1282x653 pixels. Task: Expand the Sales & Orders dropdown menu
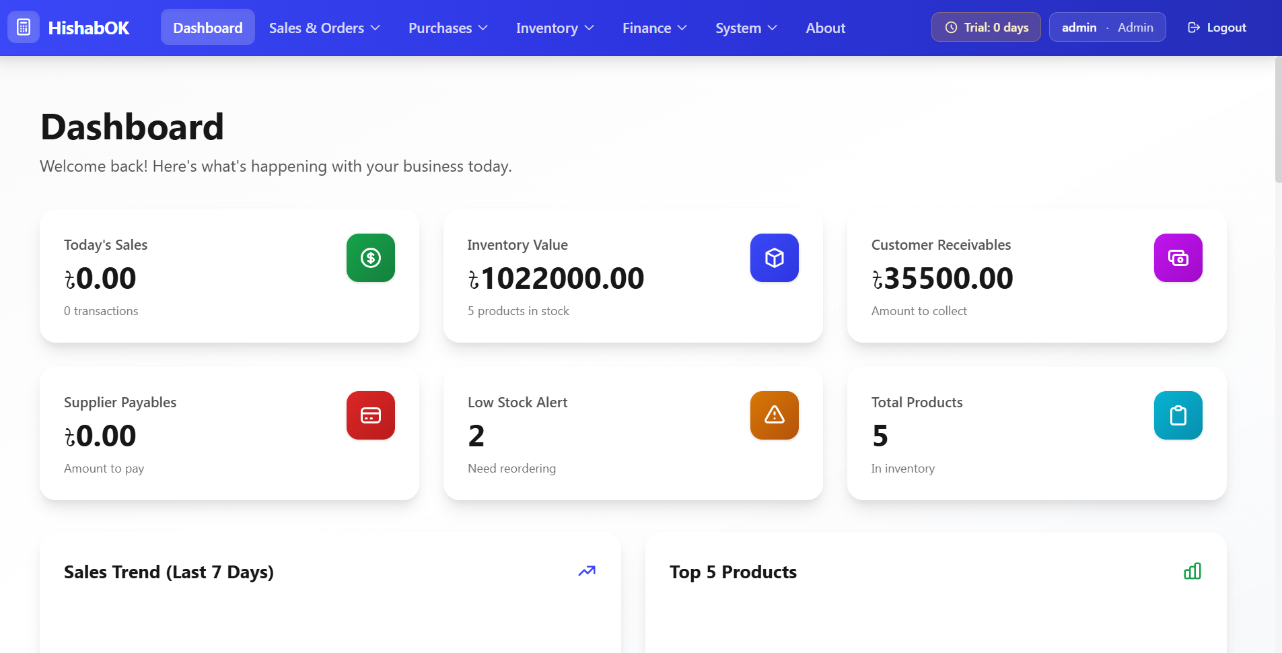pos(324,28)
